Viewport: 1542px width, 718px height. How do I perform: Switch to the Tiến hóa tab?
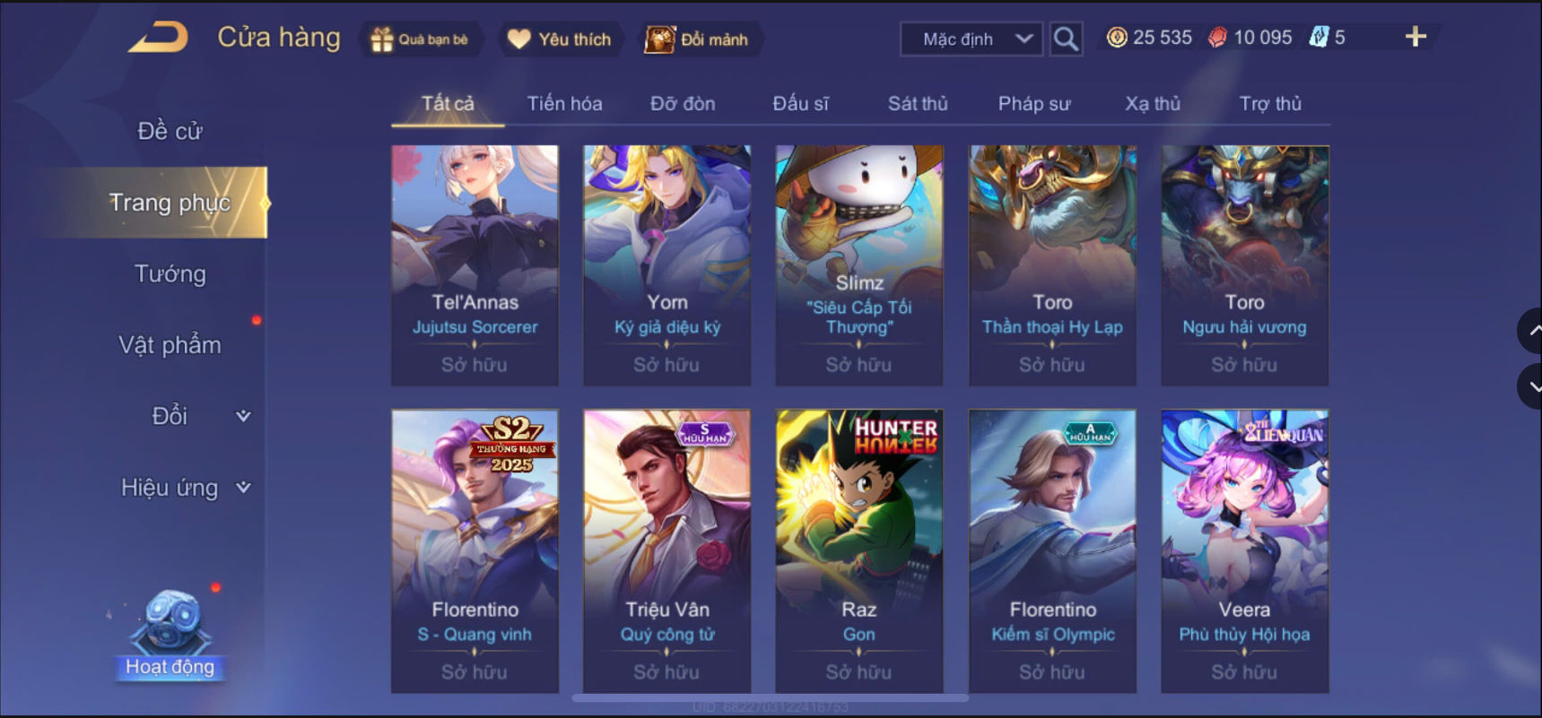point(564,103)
